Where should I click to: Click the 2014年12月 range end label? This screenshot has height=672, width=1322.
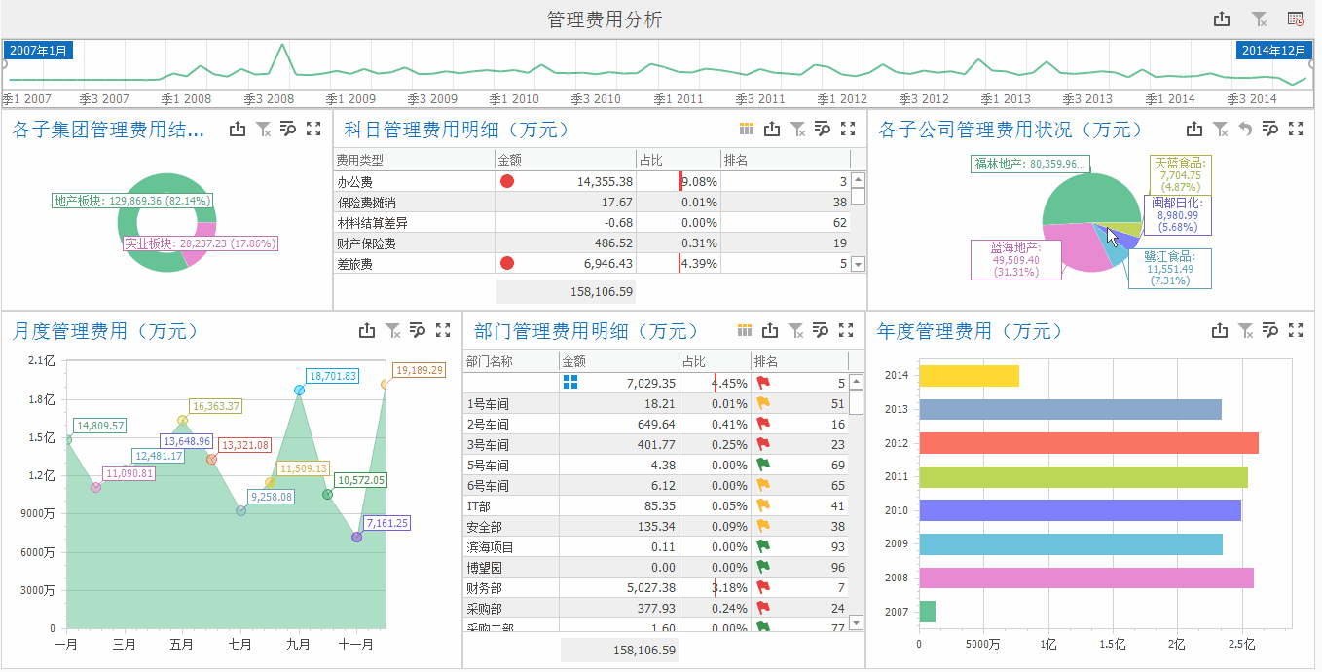(x=1274, y=51)
